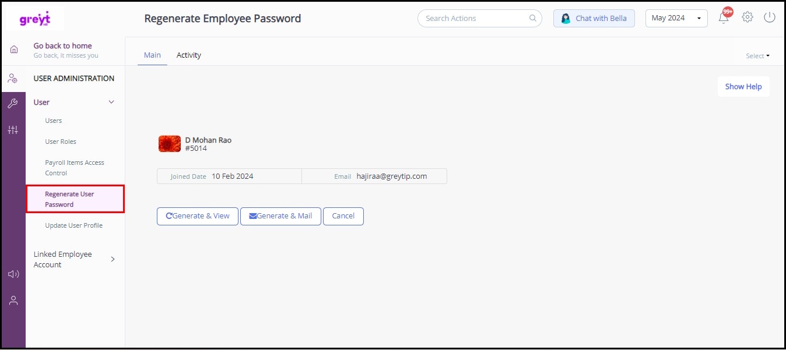Viewport: 786px width, 350px height.
Task: Open Chat with Bella
Action: [x=594, y=18]
